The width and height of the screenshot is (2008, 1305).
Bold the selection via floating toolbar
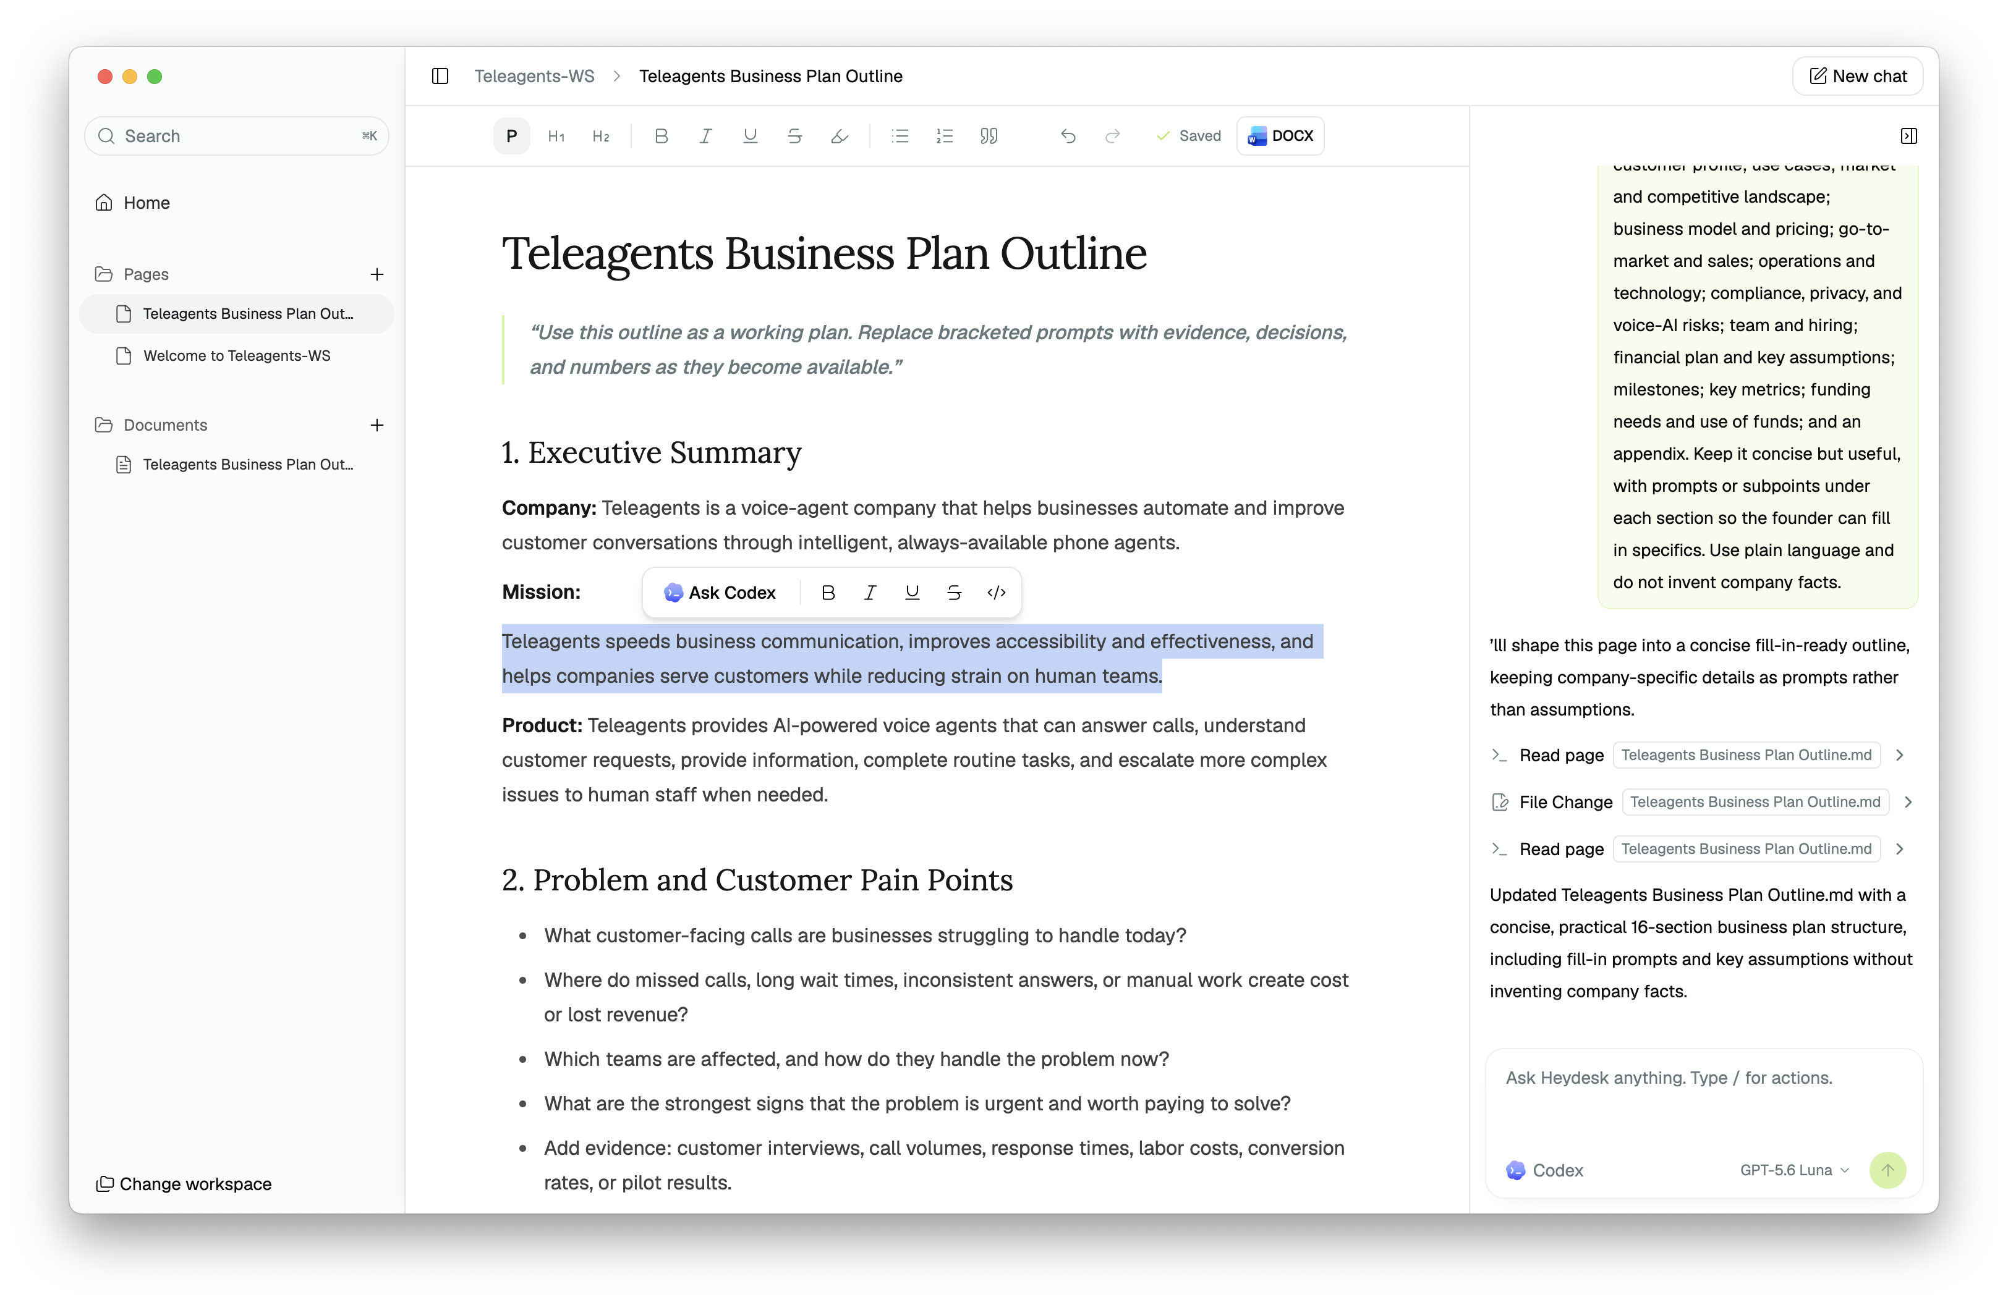coord(828,593)
